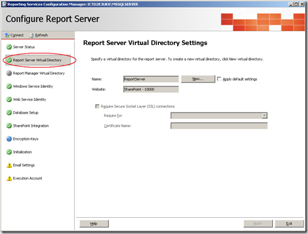308x234 pixels.
Task: Click the Refresh toolbar icon
Action: pos(31,35)
